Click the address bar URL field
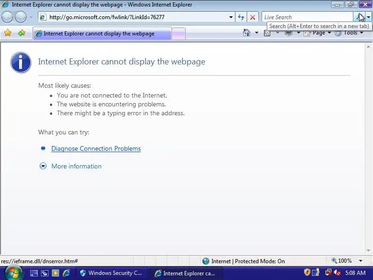Screen dimensions: 373x280 click(x=137, y=17)
